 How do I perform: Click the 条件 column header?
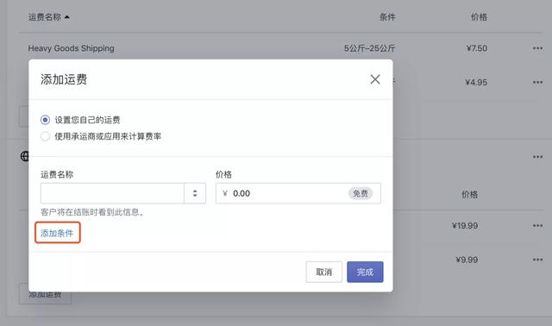tap(387, 17)
